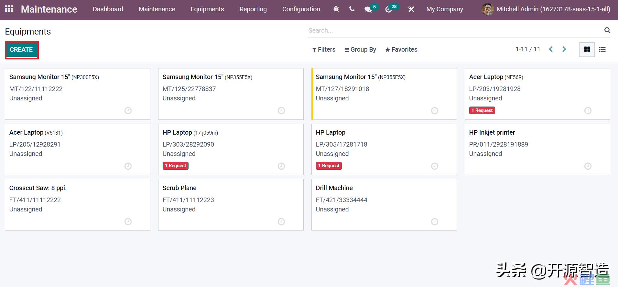618x287 pixels.
Task: Open Samsung Monitor 15" (NP300E5X) card
Action: [x=78, y=94]
